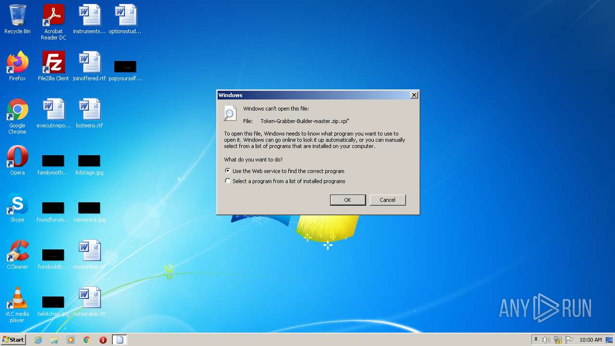Choose Select a program from installed list
This screenshot has height=346, width=615.
point(285,181)
